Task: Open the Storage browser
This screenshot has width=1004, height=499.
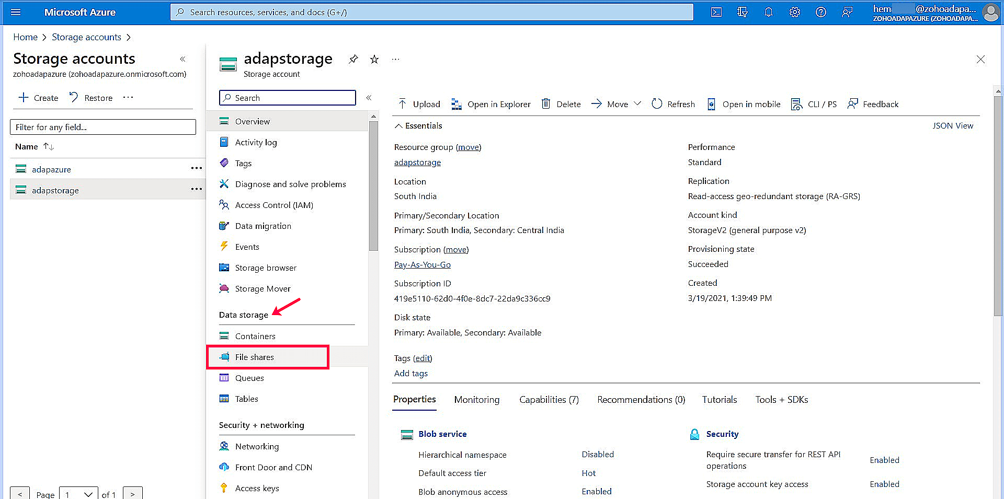Action: (x=265, y=268)
